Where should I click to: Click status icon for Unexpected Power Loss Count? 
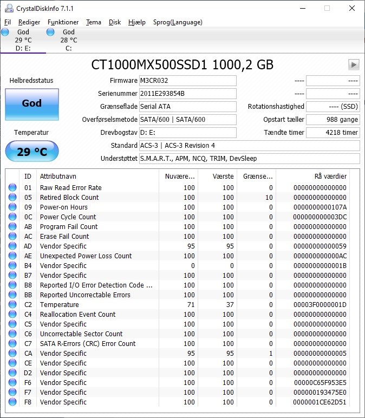pyautogui.click(x=12, y=256)
